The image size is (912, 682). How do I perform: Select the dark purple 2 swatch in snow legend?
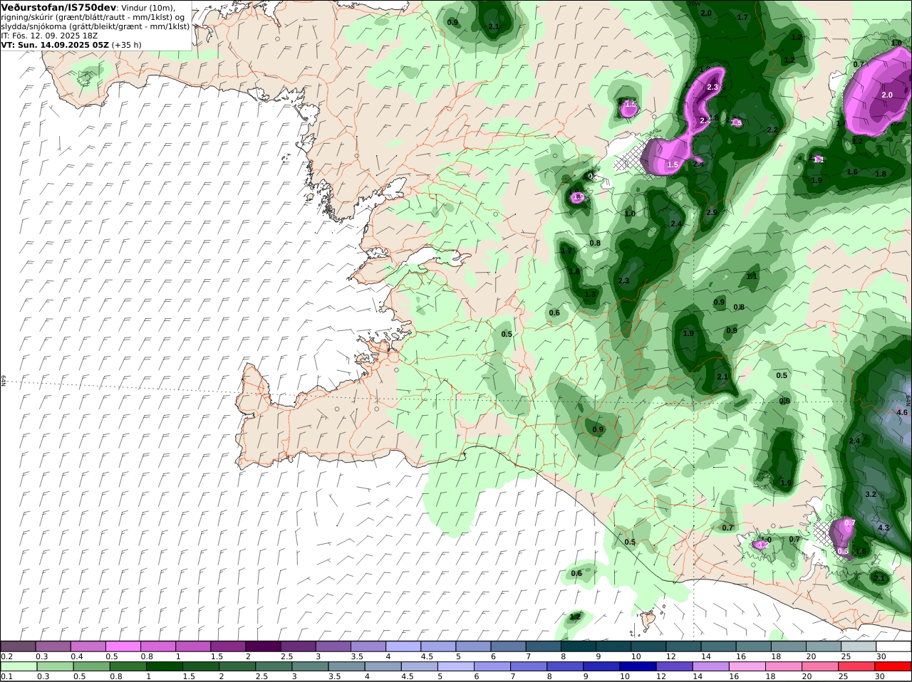(263, 646)
